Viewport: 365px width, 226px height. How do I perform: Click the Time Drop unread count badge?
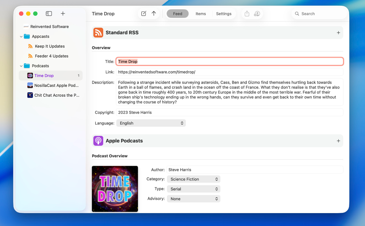click(78, 76)
